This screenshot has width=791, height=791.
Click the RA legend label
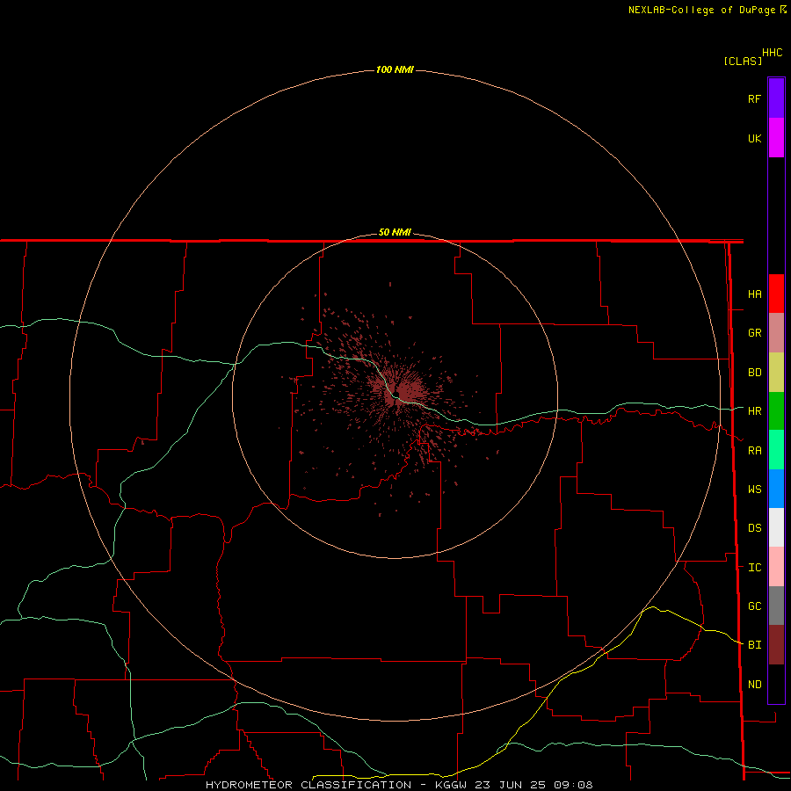click(x=754, y=451)
